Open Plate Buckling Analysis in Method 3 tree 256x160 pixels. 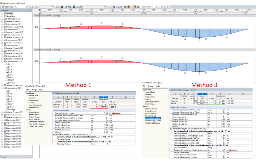[x=153, y=121]
